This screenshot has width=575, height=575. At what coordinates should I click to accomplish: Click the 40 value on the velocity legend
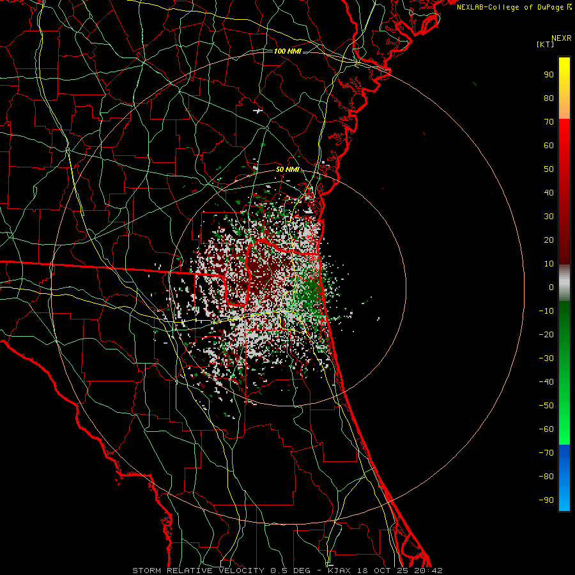549,193
